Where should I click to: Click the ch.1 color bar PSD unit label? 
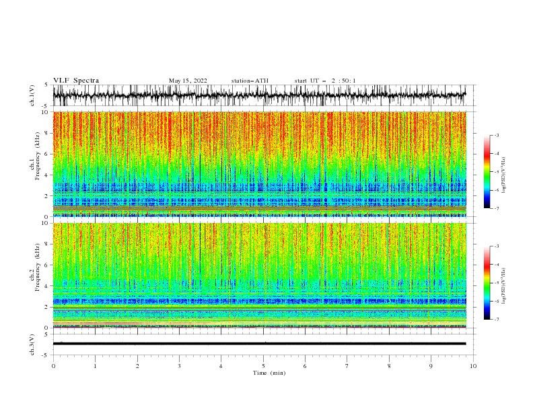(503, 175)
